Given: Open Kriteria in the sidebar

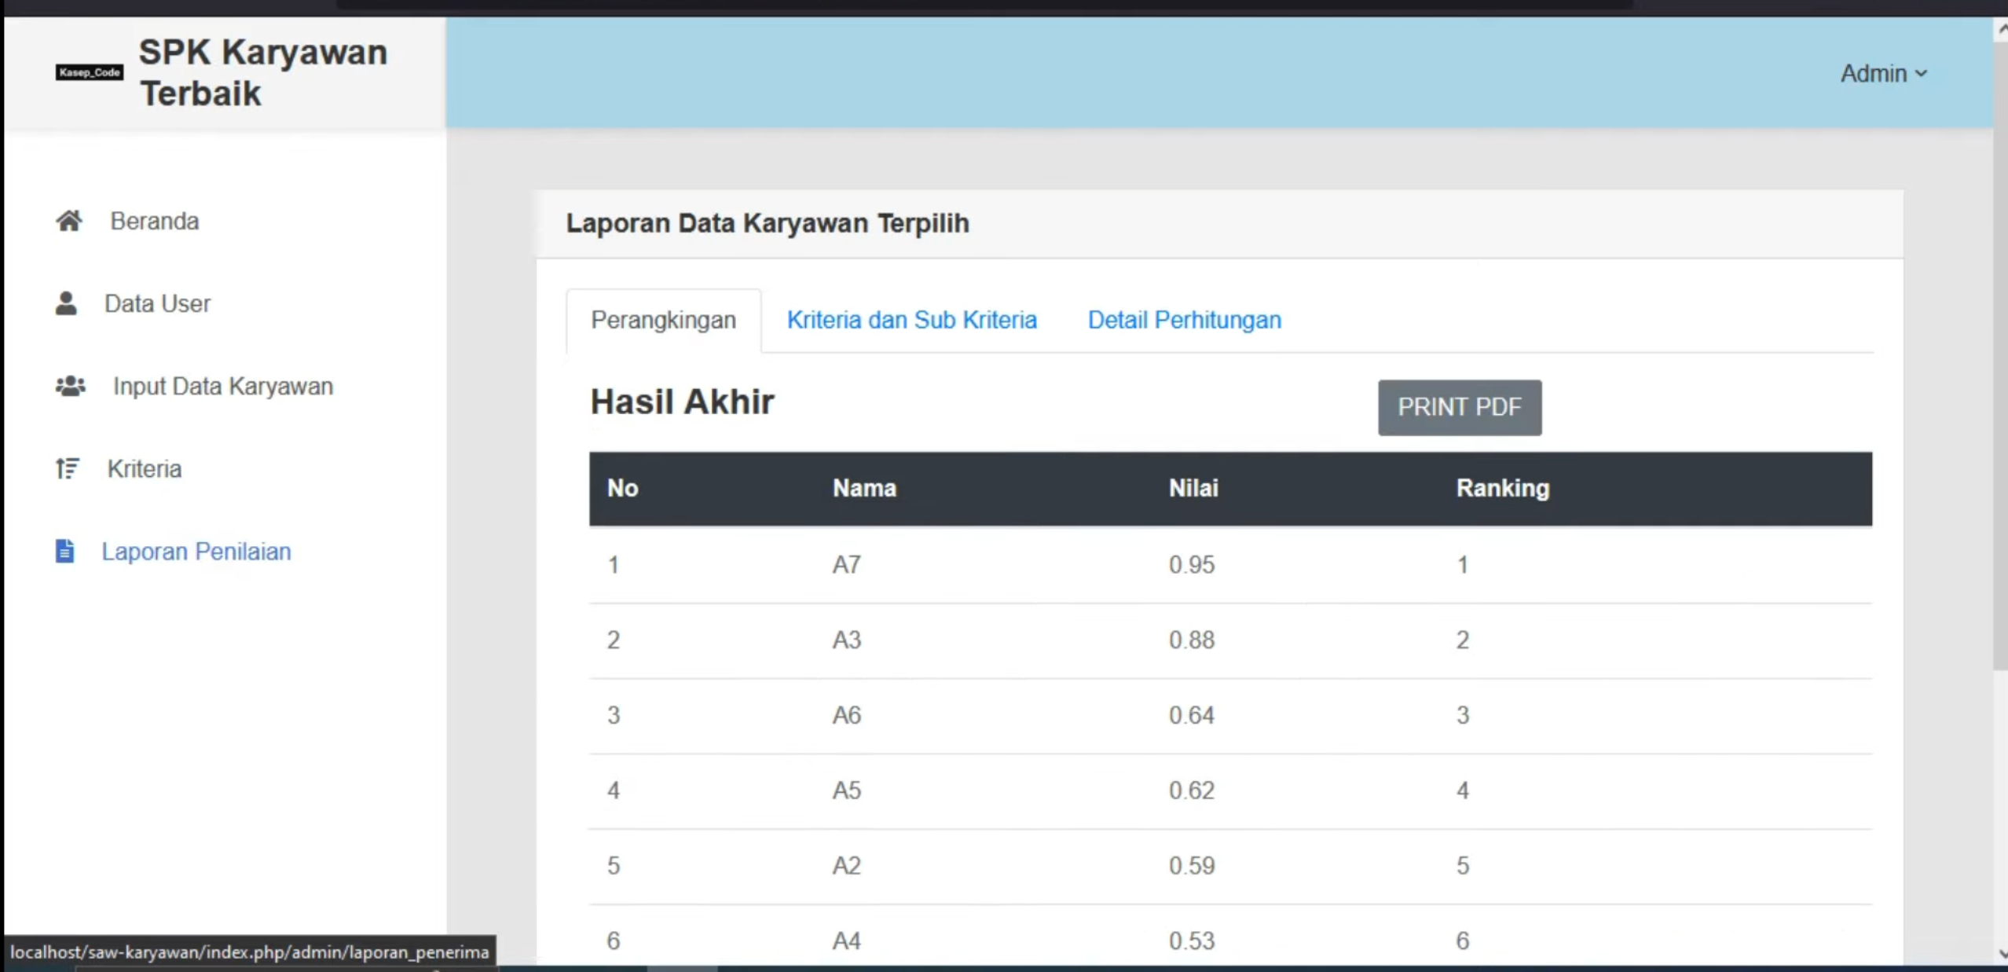Looking at the screenshot, I should pyautogui.click(x=145, y=468).
